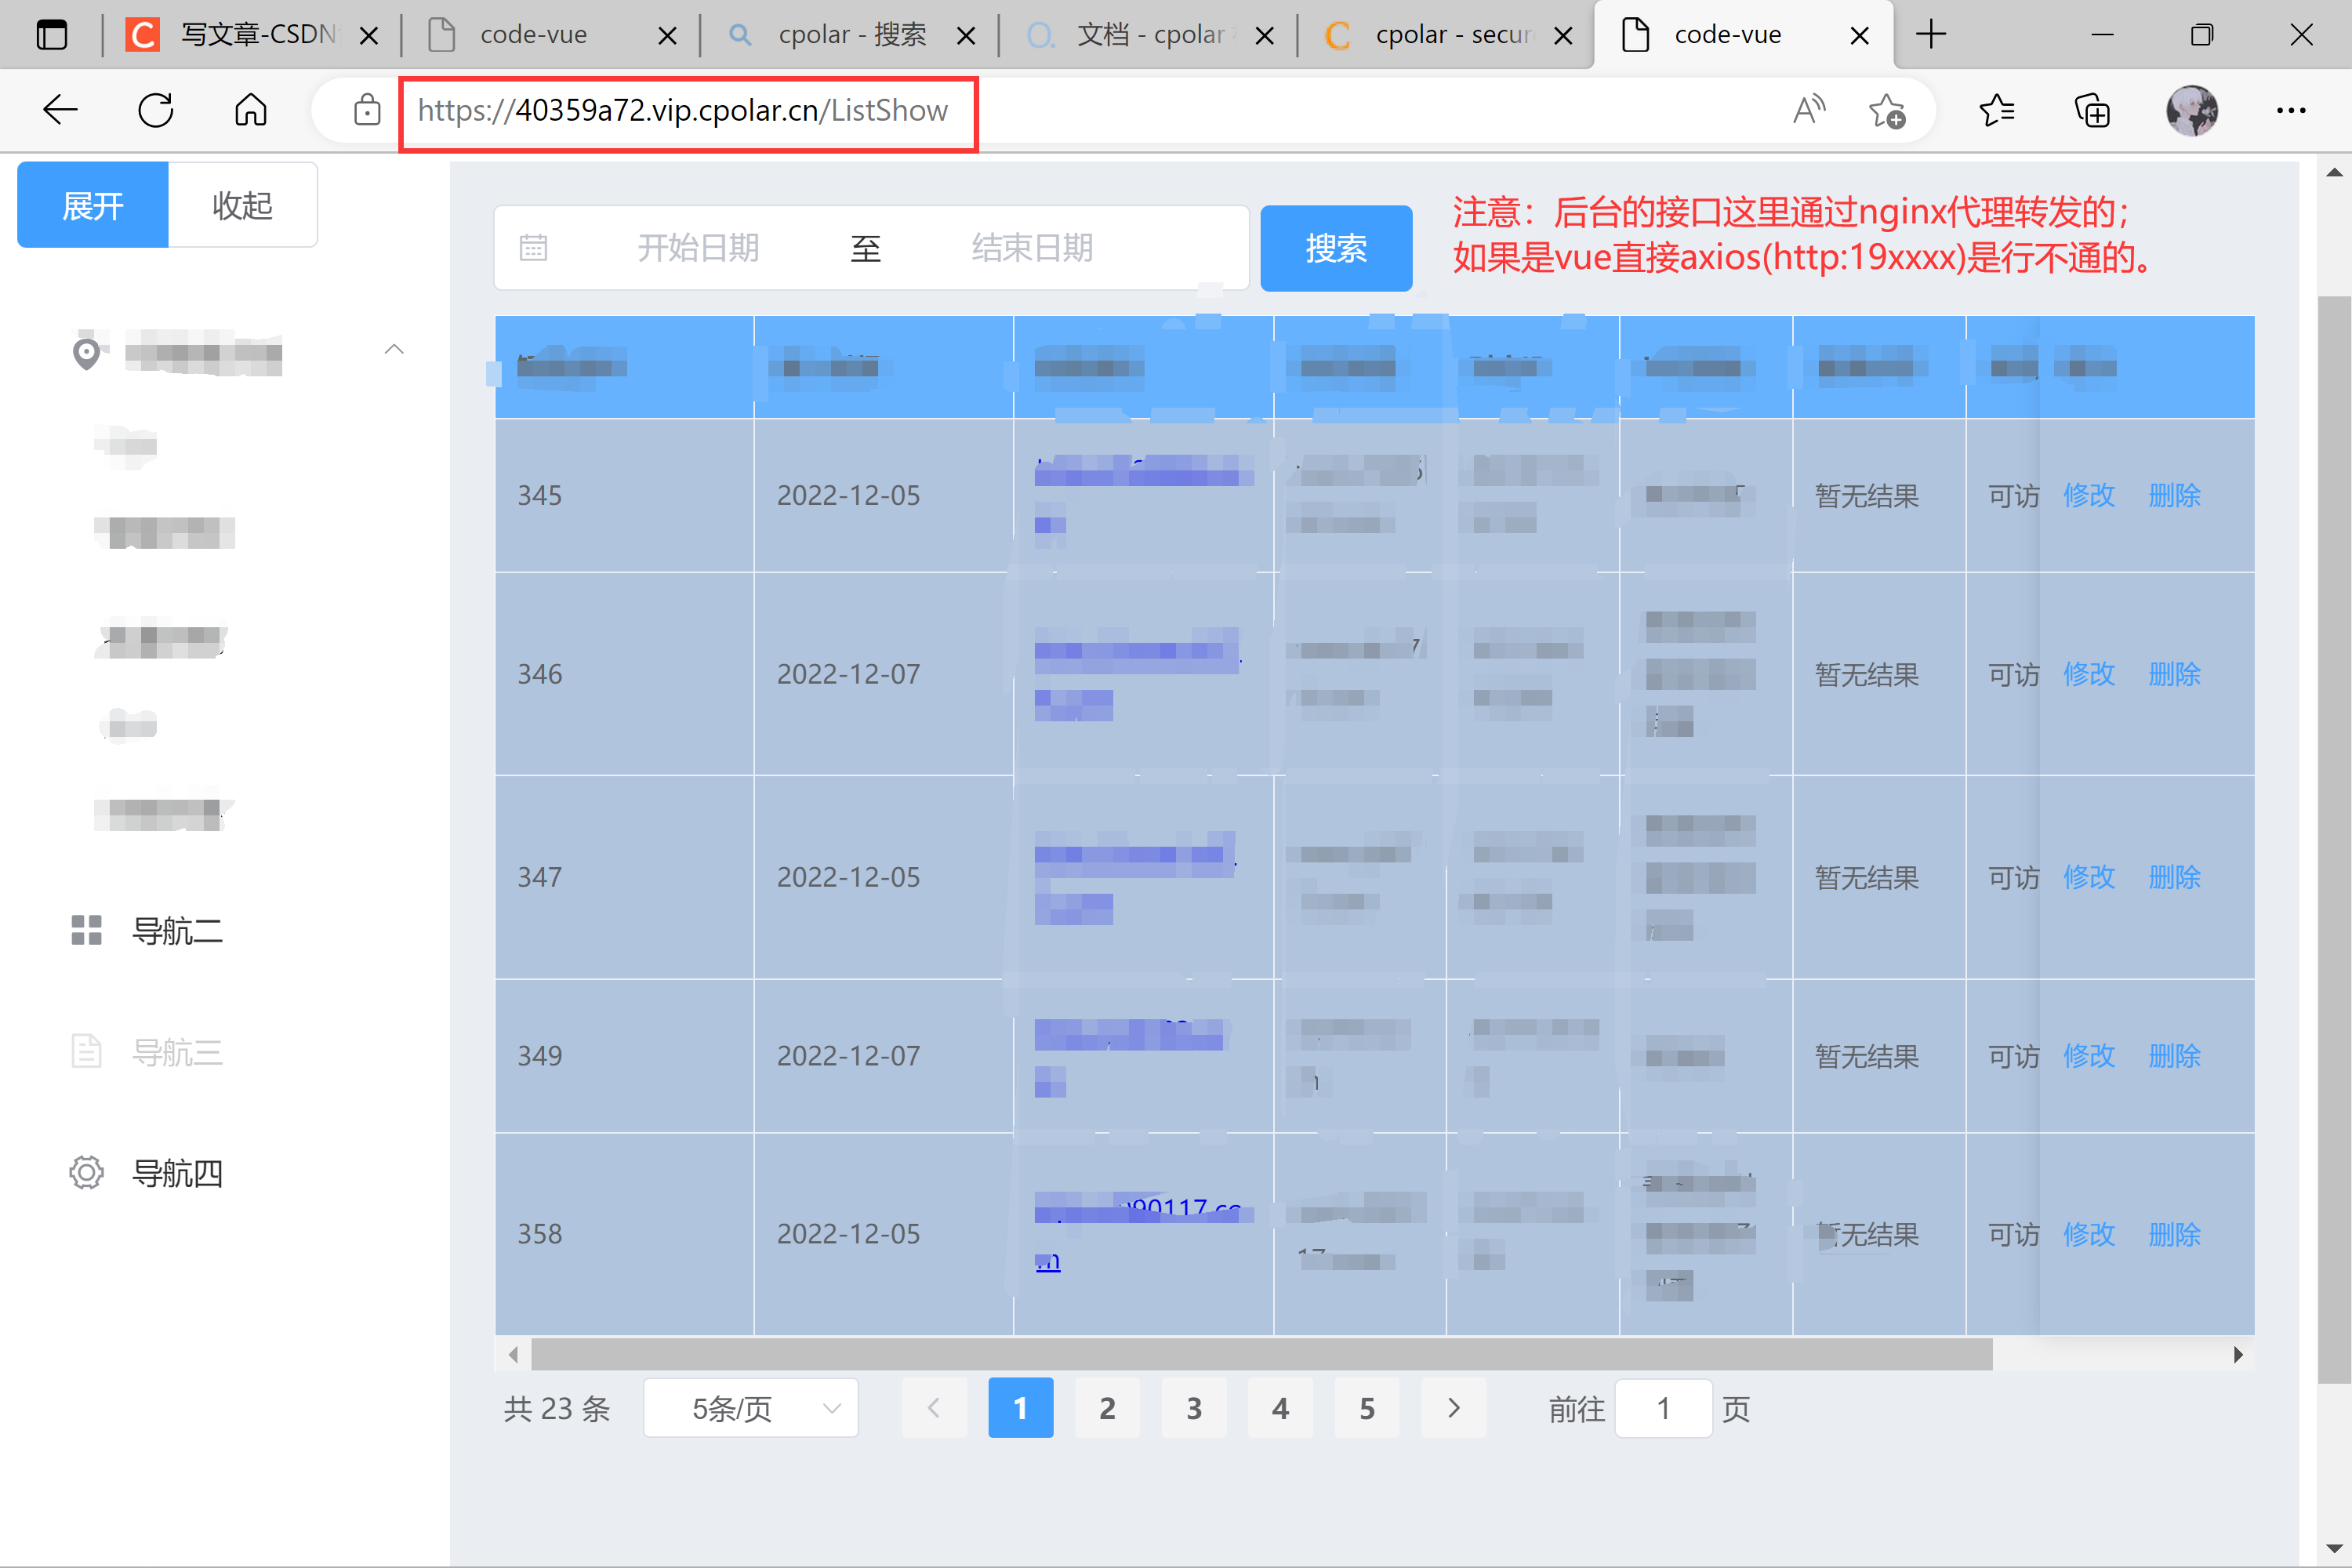Screen dimensions: 2352x1568
Task: Open Read aloud from the address bar
Action: 1808,110
